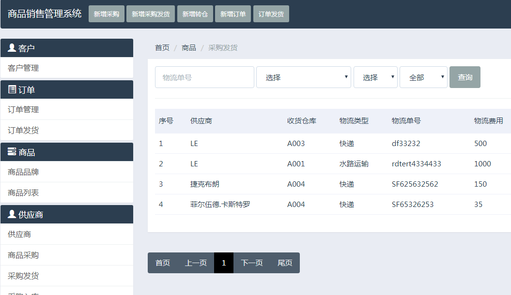Click 订单发货 in the top navigation
Screen dimensions: 511x295
coord(271,14)
